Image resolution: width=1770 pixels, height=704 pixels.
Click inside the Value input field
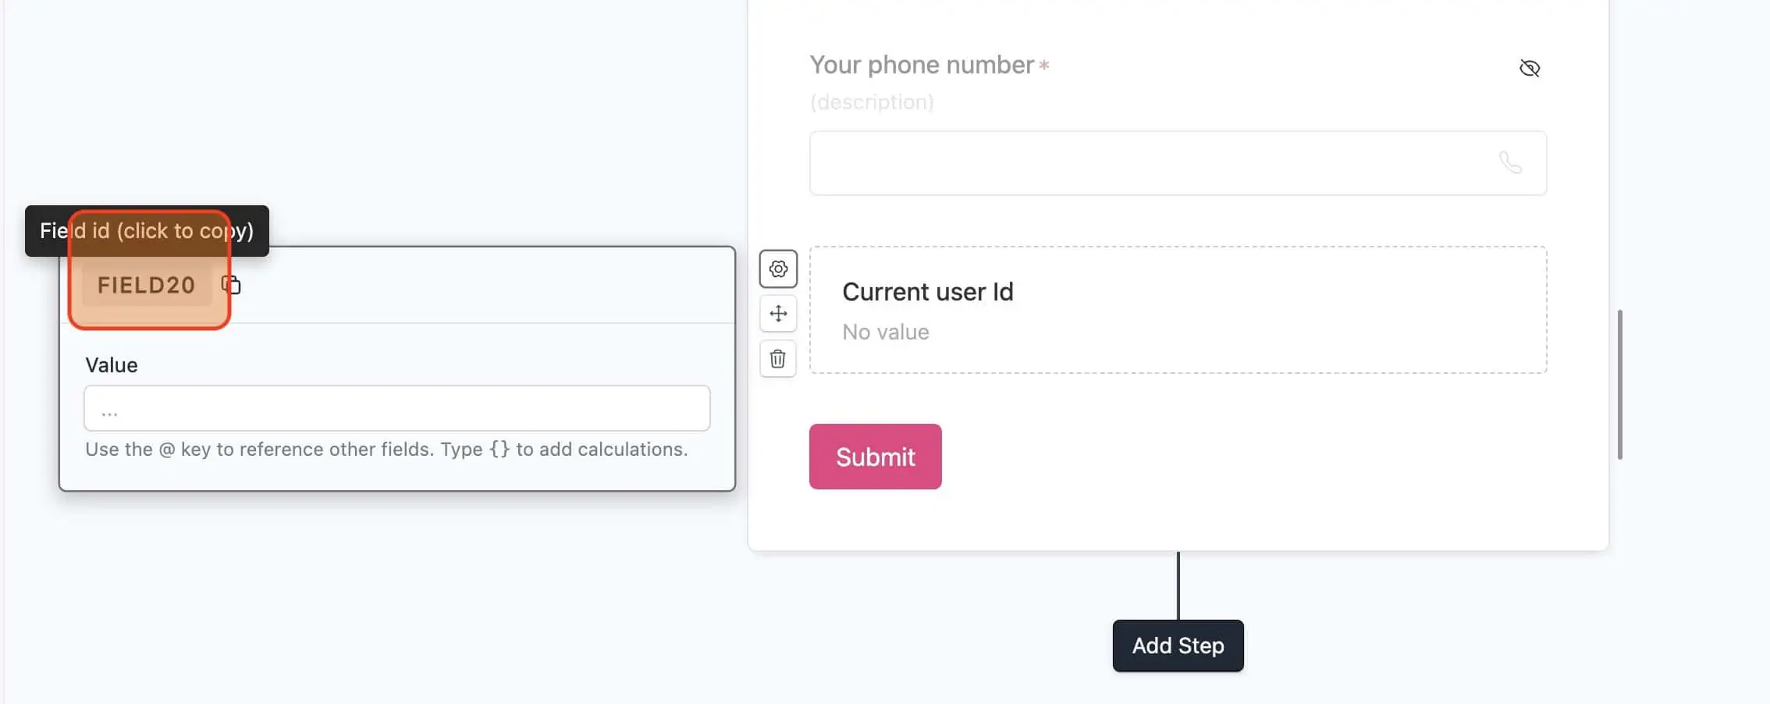pyautogui.click(x=396, y=408)
